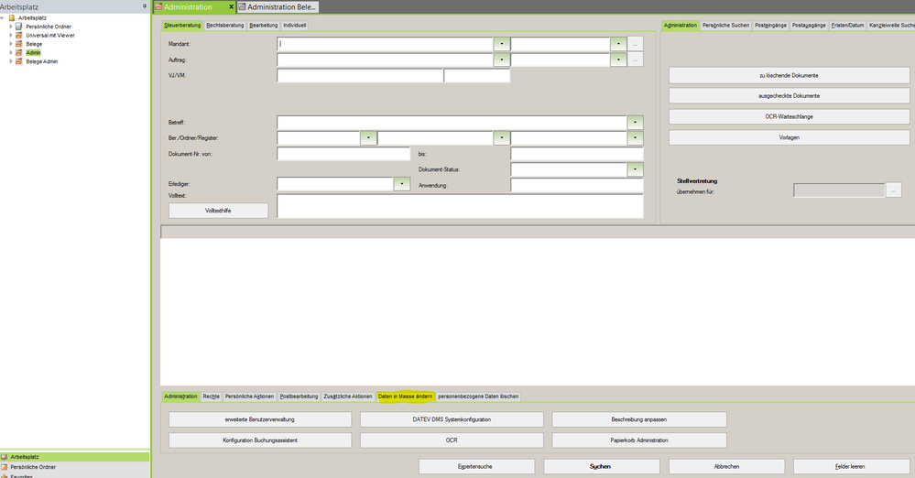This screenshot has height=478, width=915.
Task: Open first Ber./Ordner/Register dropdown
Action: [368, 137]
